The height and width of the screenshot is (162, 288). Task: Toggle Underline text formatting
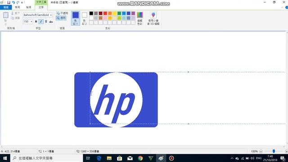point(46,22)
